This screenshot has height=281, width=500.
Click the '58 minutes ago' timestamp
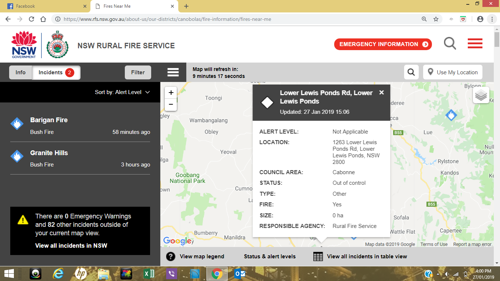[x=131, y=132]
